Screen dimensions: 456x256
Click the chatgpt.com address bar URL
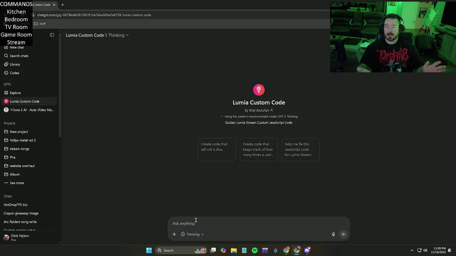pos(94,15)
